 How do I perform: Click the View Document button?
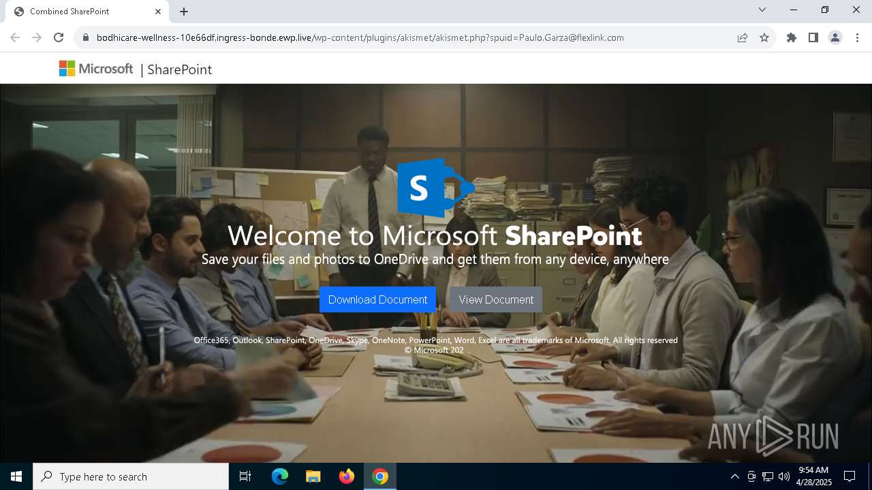496,299
